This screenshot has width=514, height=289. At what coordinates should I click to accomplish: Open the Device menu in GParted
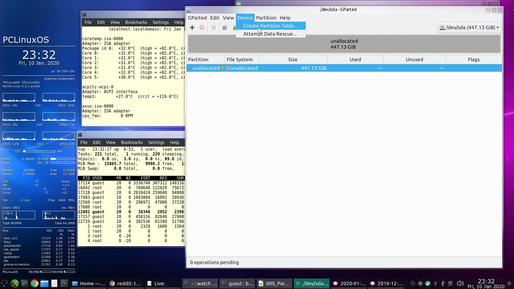tap(245, 18)
